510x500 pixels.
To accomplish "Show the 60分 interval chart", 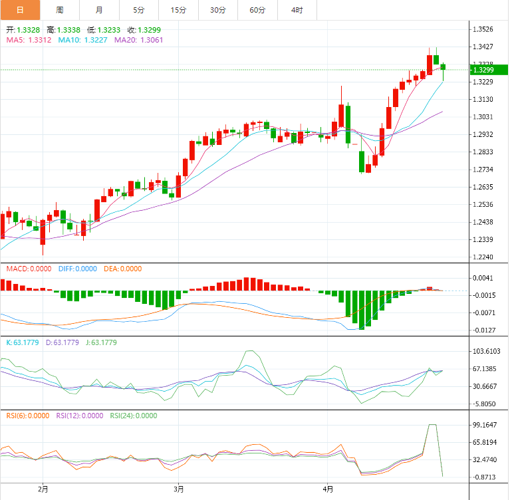I will [x=257, y=10].
